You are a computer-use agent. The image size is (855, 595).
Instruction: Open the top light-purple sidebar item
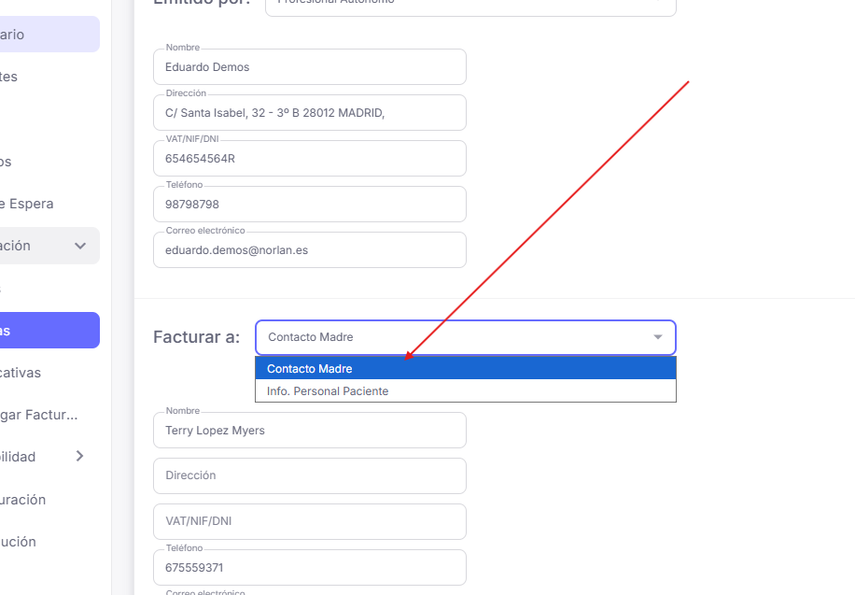click(x=47, y=35)
